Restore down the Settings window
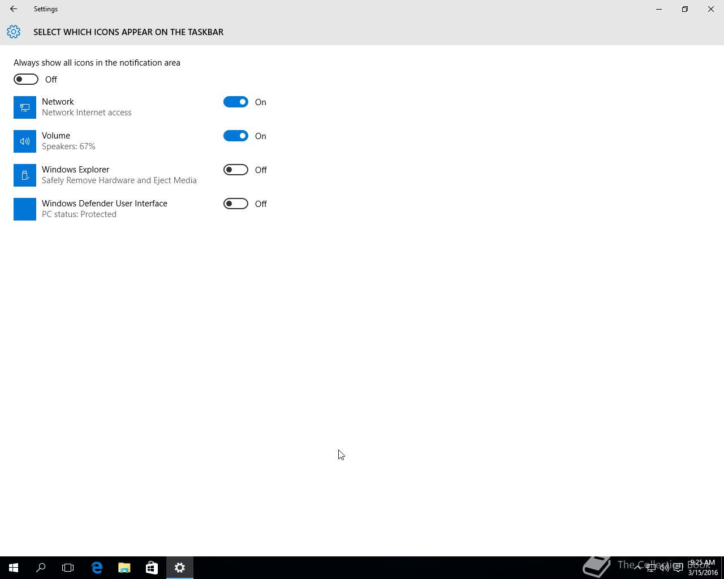This screenshot has height=579, width=724. pyautogui.click(x=685, y=9)
